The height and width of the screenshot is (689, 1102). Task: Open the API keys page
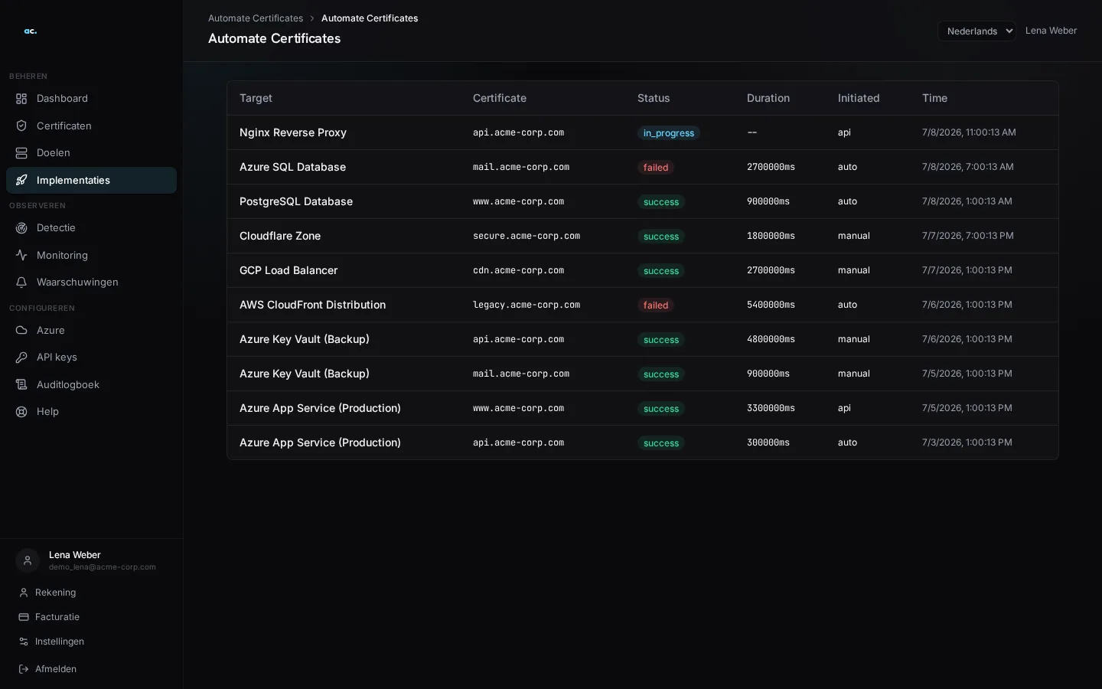point(91,358)
